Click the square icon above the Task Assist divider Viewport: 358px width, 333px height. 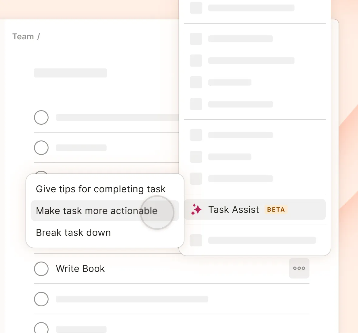pos(196,179)
